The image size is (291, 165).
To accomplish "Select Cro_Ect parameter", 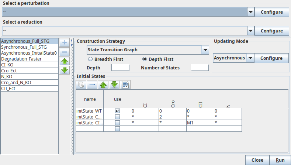I will 30,71.
